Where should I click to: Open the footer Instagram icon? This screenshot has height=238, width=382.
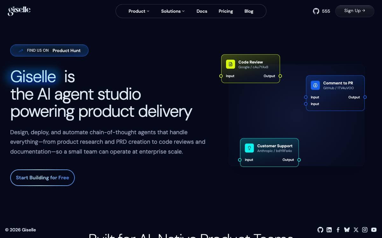365,230
